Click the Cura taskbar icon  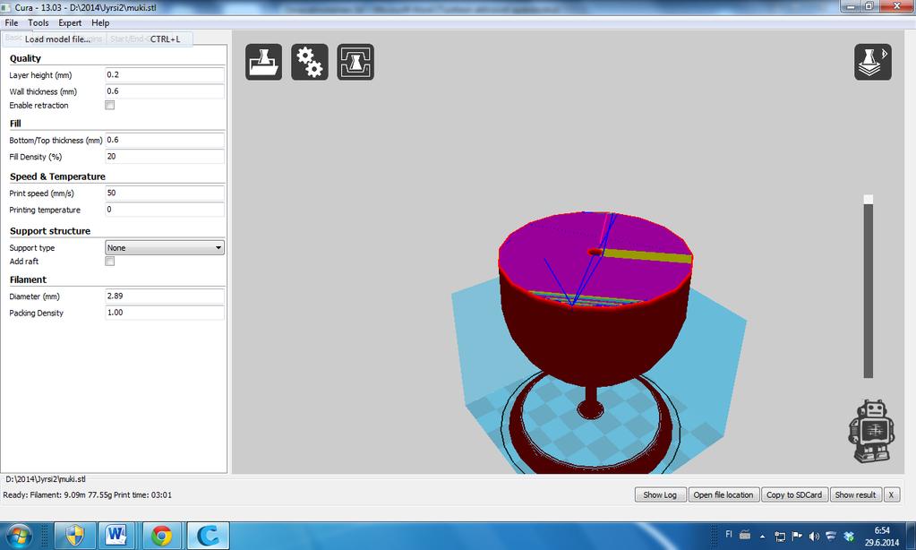point(208,536)
